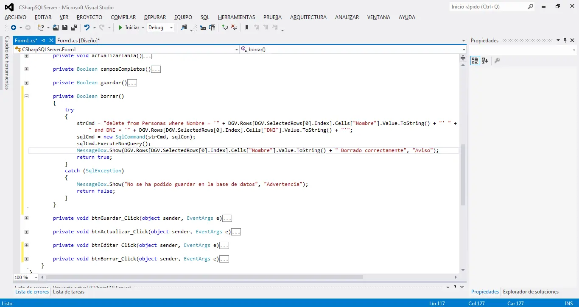Click the Navigate Backward arrow icon
Screen dimensions: 579x307
[x=13, y=28]
